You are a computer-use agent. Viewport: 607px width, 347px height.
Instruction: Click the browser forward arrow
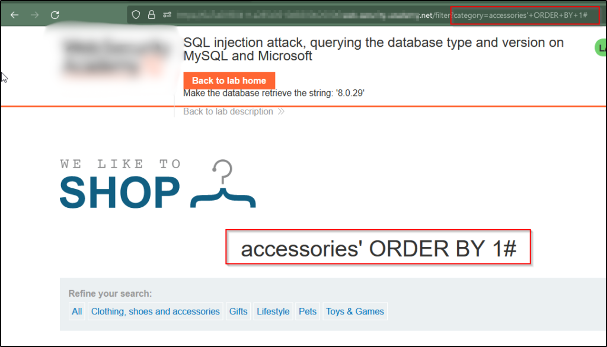point(34,15)
